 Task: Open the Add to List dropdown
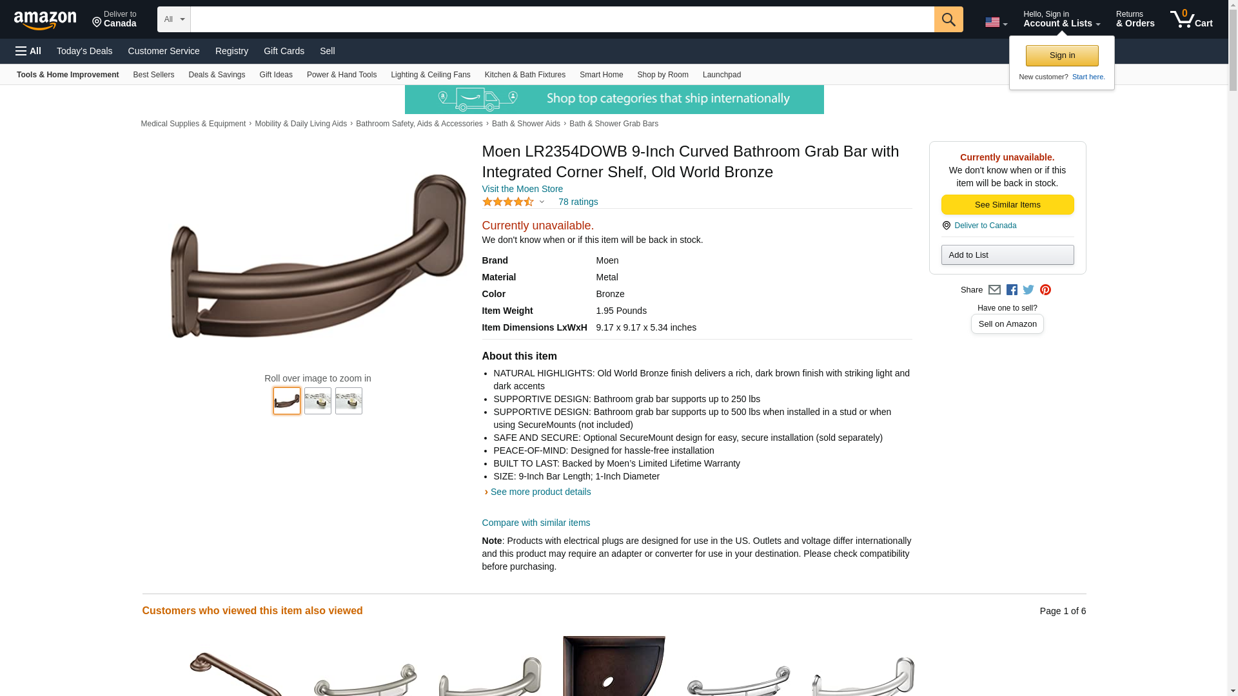tap(1007, 255)
